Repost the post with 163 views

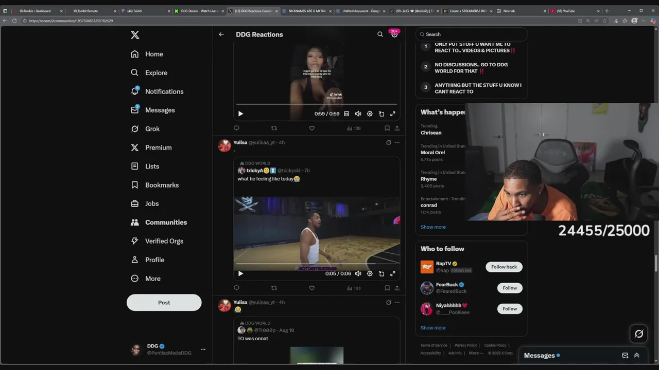[x=274, y=288]
